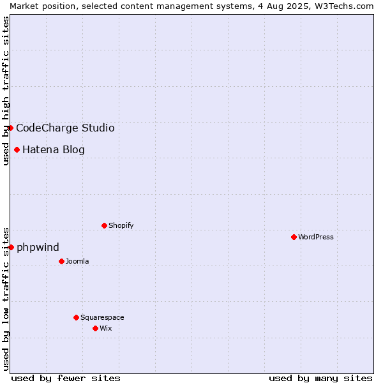This screenshot has height=383, width=383.
Task: Click the Wix red marker
Action: 96,328
